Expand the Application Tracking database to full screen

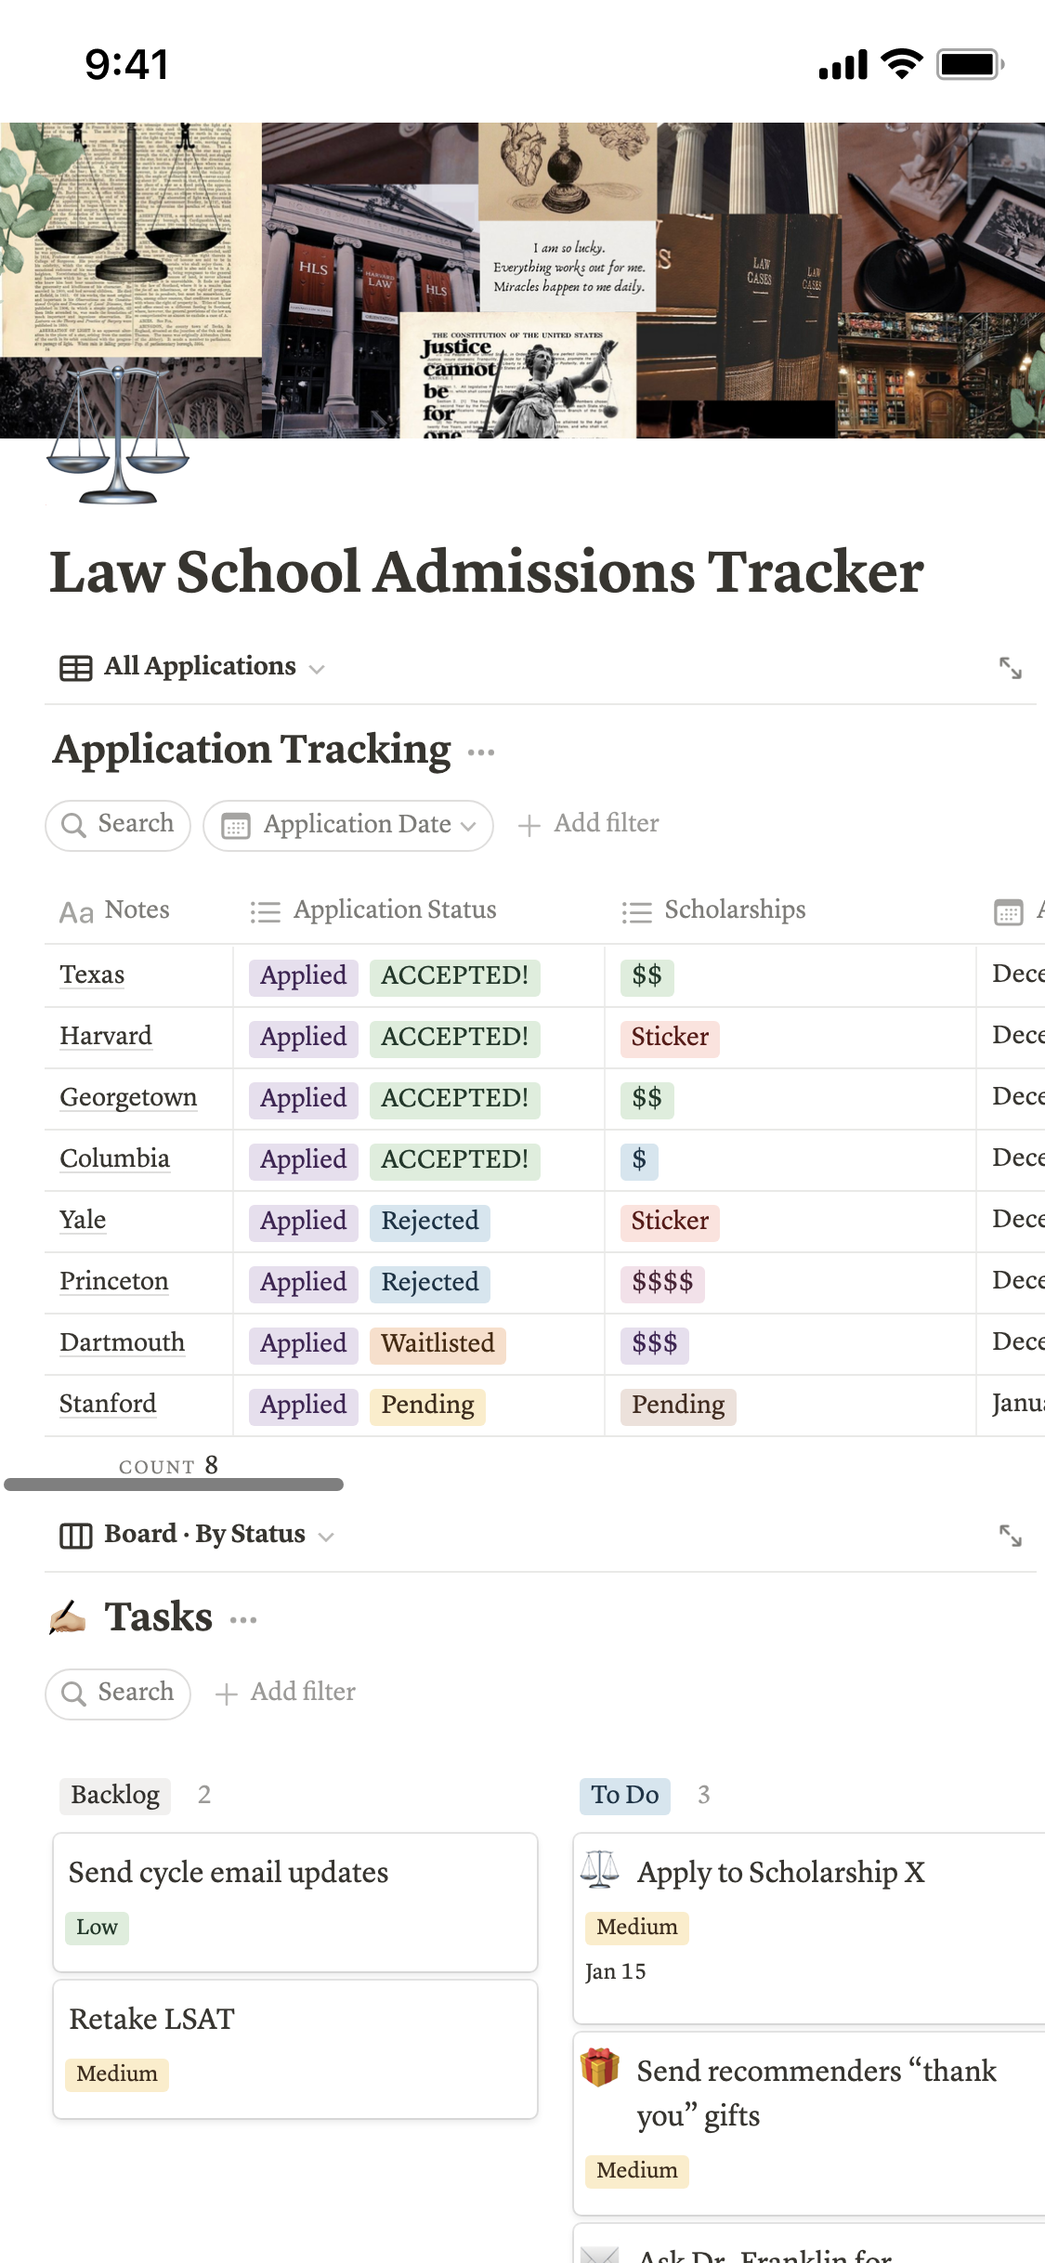pos(1010,668)
